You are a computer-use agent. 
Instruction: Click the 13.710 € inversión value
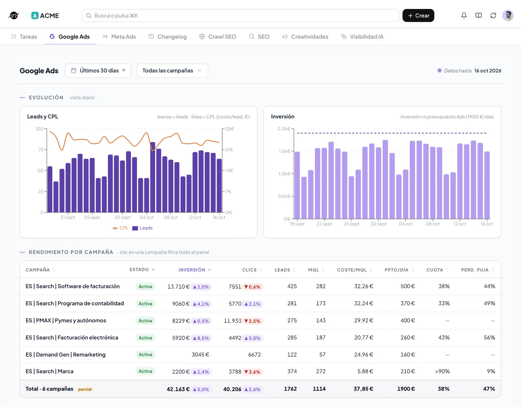pyautogui.click(x=179, y=287)
